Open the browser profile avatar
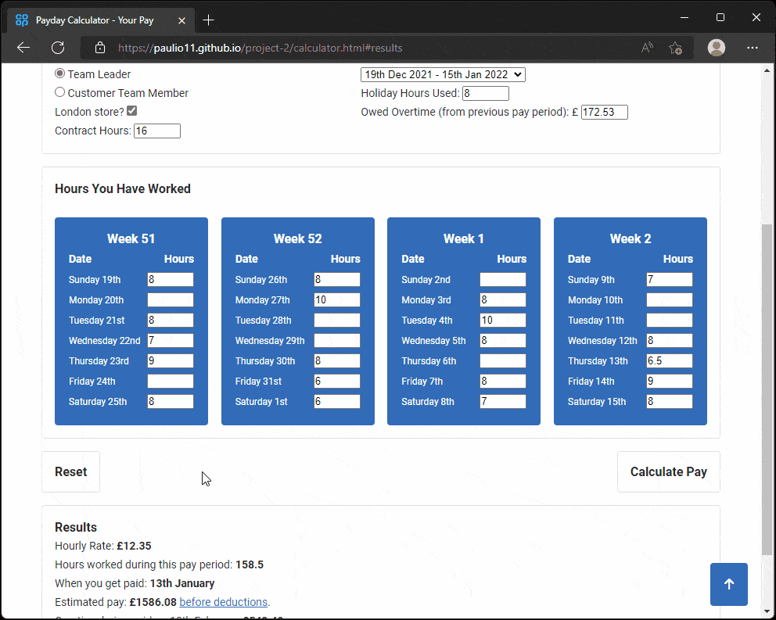The height and width of the screenshot is (620, 776). 716,48
